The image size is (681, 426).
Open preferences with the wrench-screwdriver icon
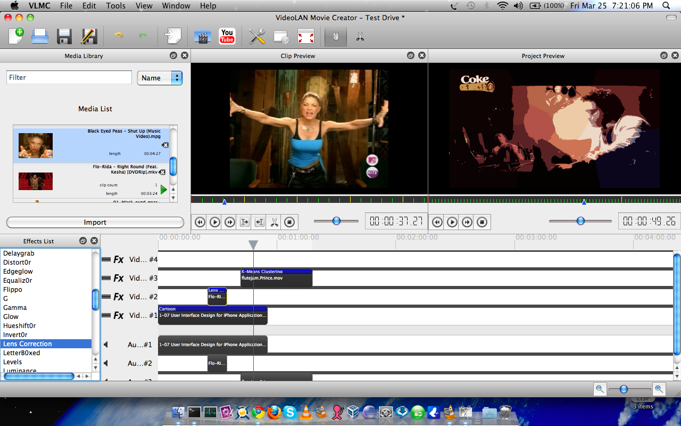click(x=257, y=36)
